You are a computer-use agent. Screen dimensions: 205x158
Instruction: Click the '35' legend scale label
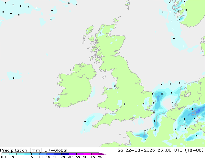click(78, 157)
